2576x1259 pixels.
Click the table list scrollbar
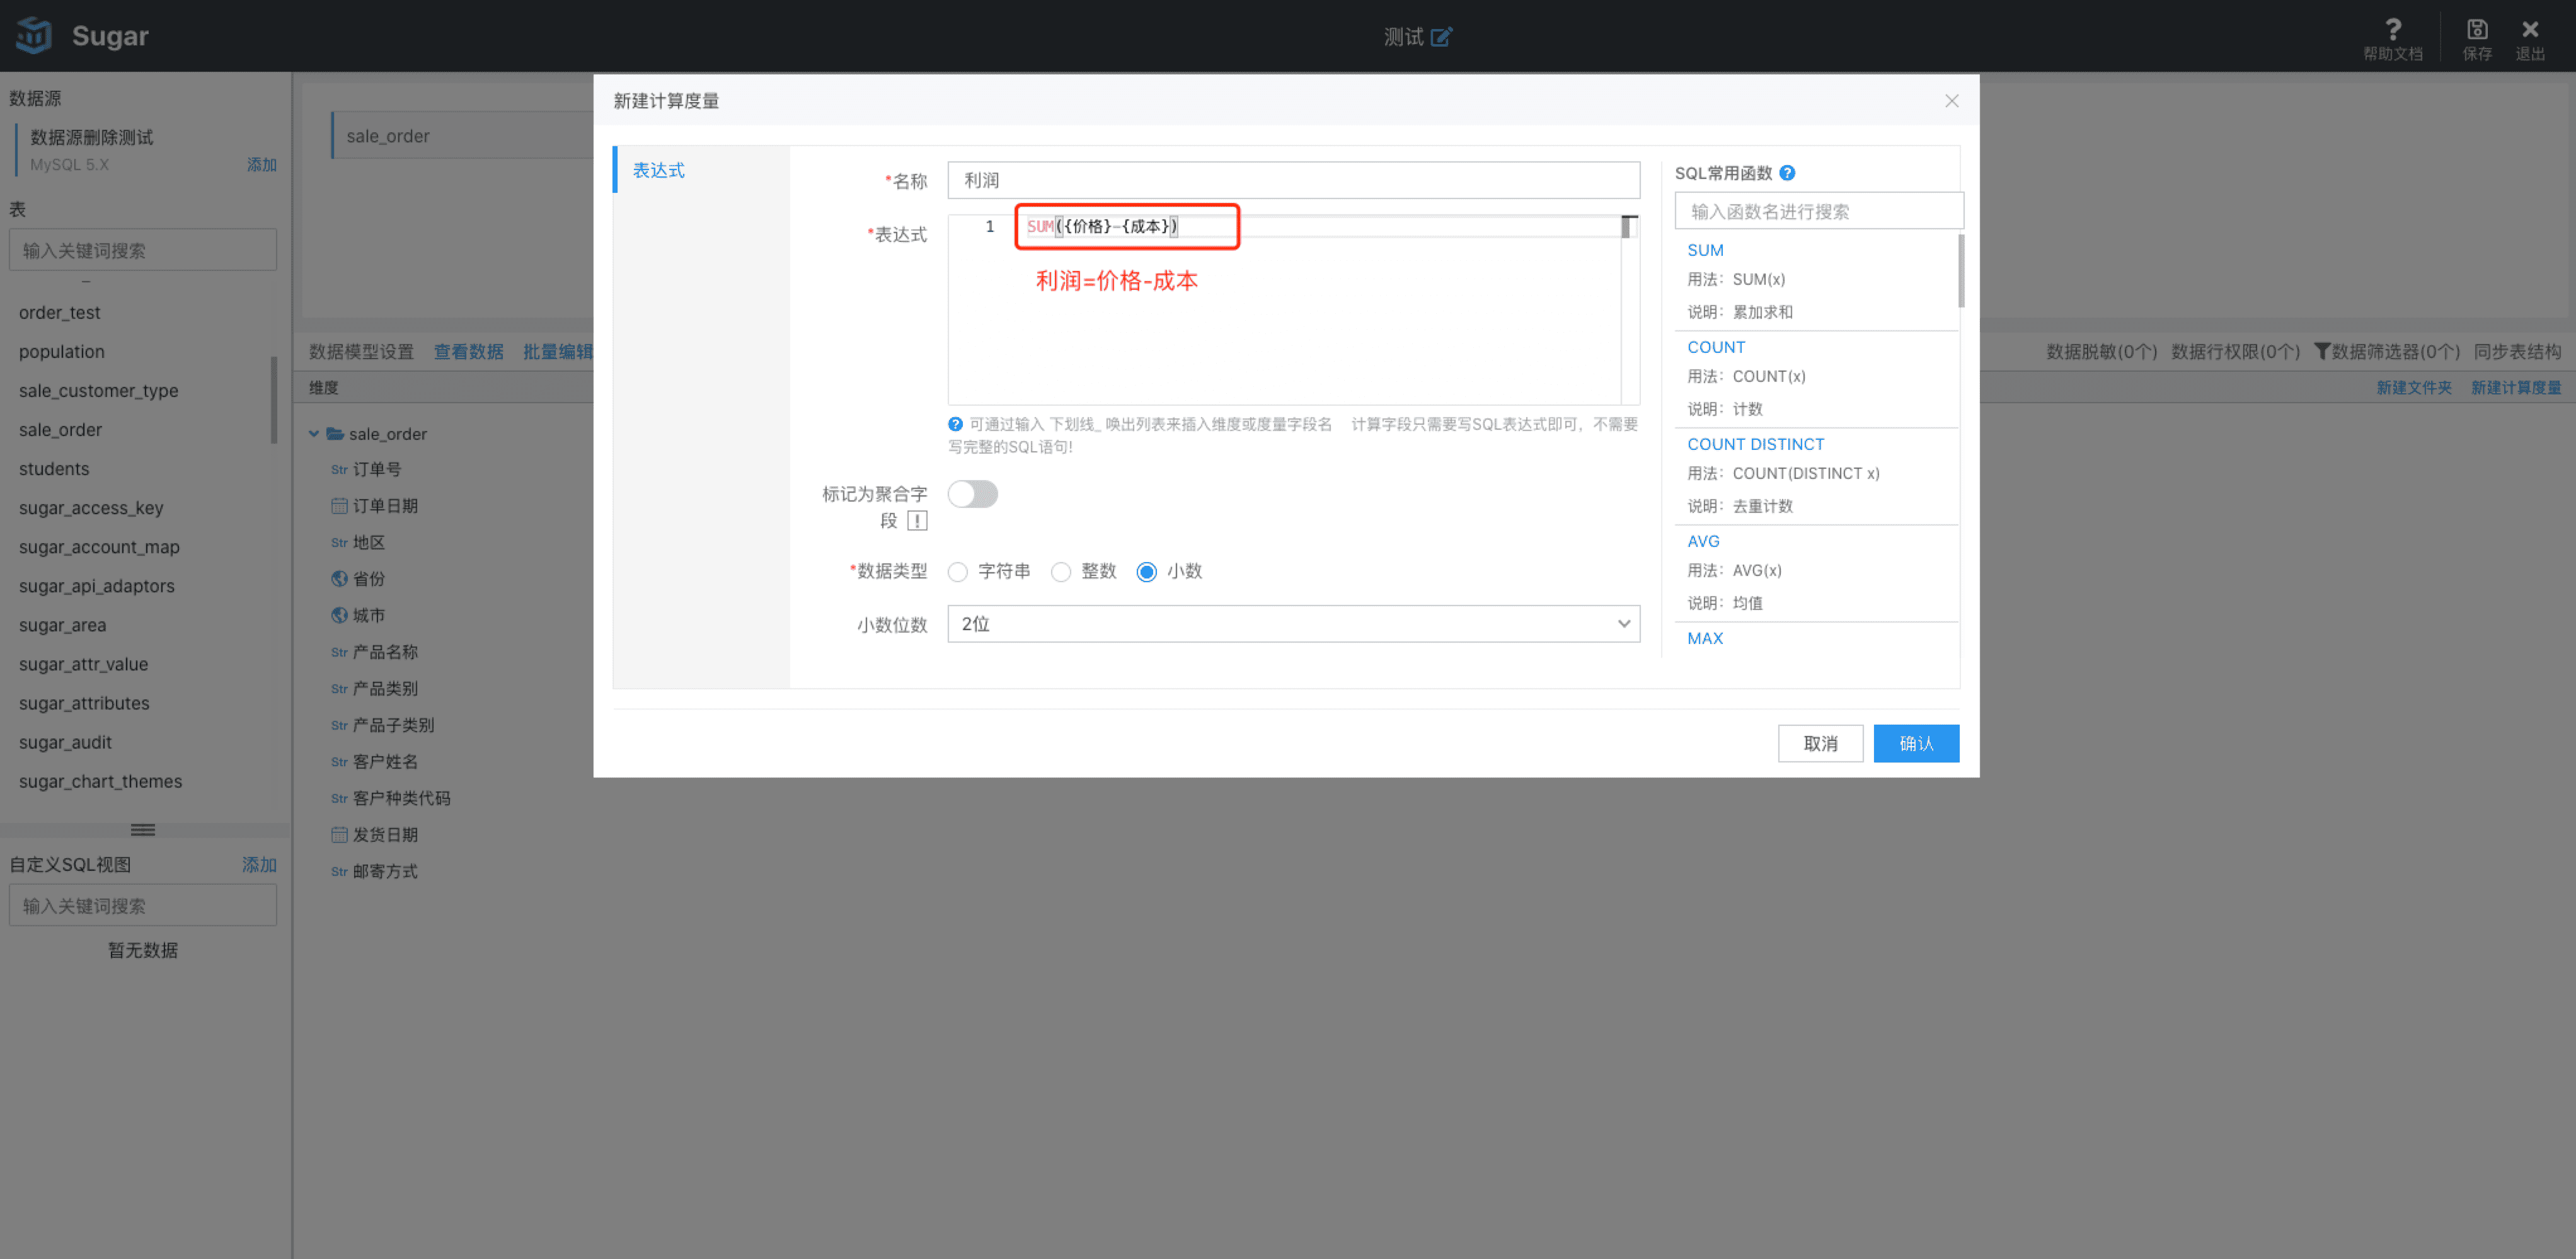click(x=274, y=400)
